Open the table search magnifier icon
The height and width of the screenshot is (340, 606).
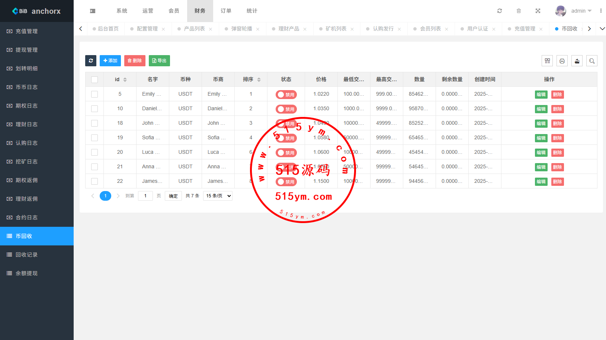[x=592, y=61]
